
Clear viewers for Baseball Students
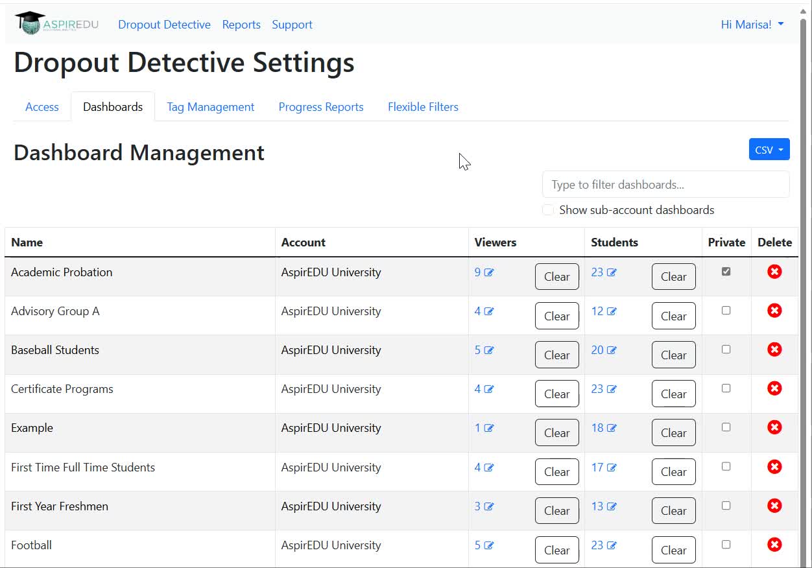pyautogui.click(x=557, y=355)
